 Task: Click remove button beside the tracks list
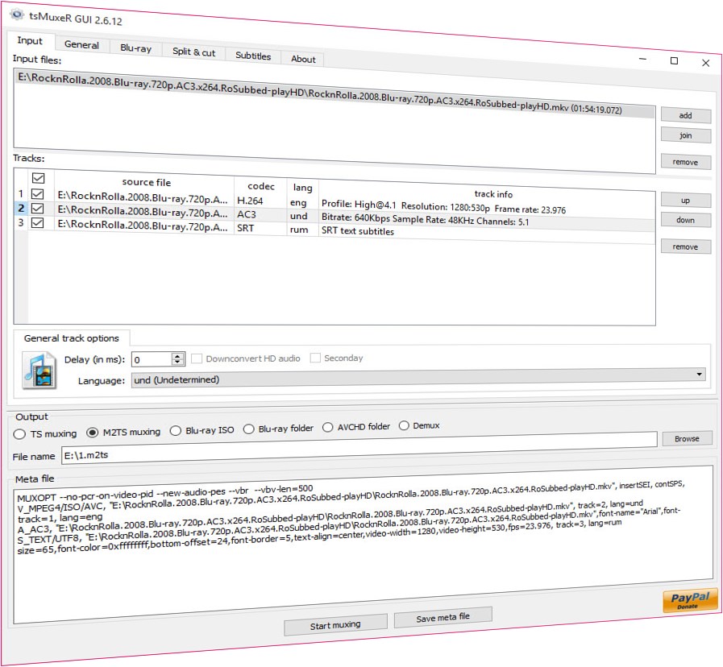686,246
